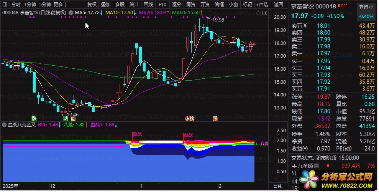This screenshot has width=379, height=192.
Task: Switch to 5分钟 period
Action: pos(45,4)
